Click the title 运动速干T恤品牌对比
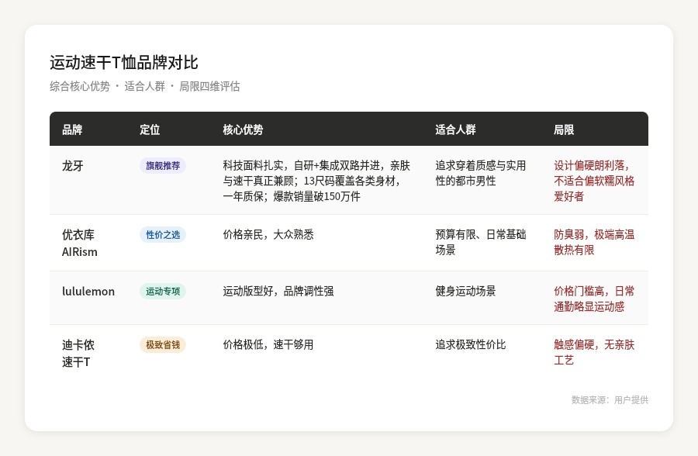 [x=124, y=62]
